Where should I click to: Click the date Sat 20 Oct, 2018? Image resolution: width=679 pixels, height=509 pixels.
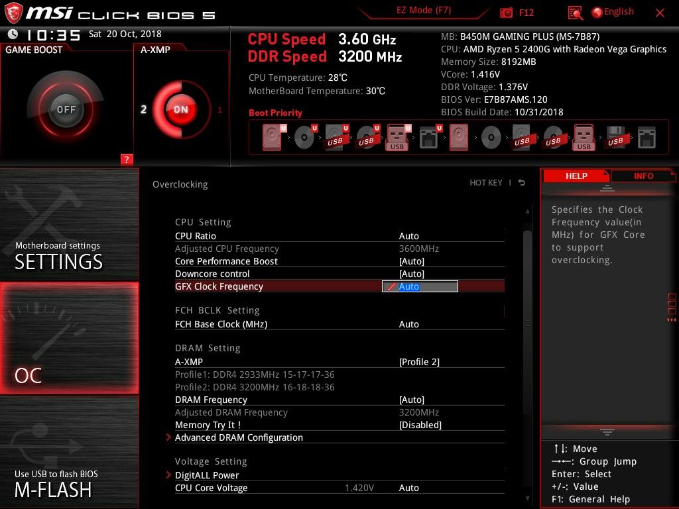tap(125, 34)
